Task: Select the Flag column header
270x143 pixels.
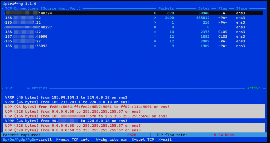Action: coord(223,8)
